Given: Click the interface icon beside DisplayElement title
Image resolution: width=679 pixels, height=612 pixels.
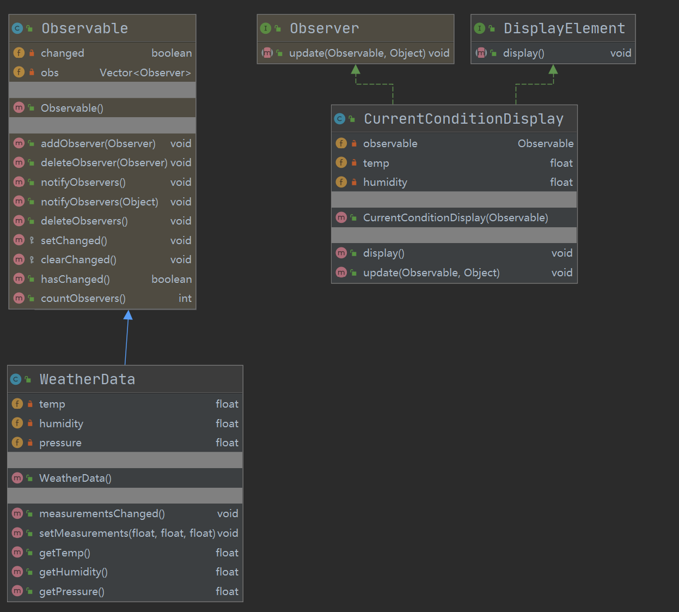Looking at the screenshot, I should [x=480, y=28].
